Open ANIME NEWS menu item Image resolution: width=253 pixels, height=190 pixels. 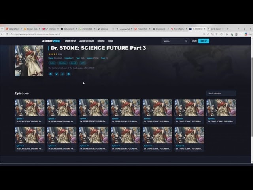click(70, 41)
